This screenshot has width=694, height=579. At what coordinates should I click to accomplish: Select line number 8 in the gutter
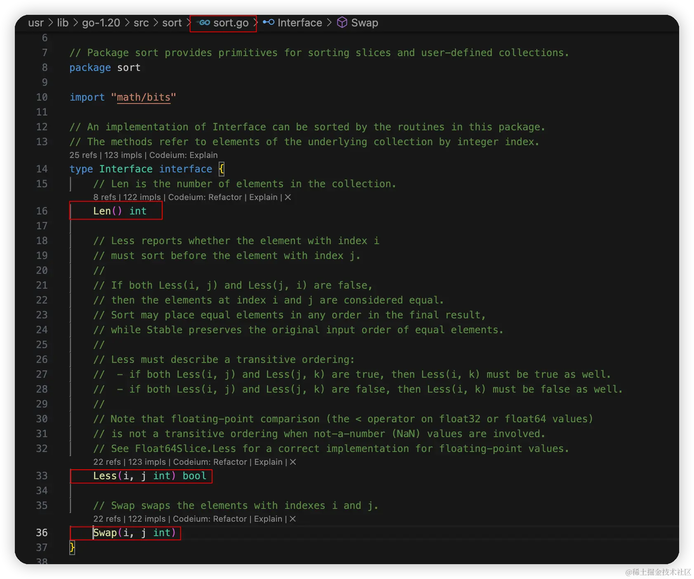[45, 68]
